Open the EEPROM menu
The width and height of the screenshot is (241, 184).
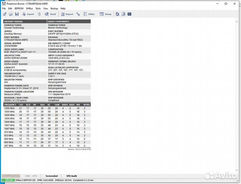click(x=19, y=8)
